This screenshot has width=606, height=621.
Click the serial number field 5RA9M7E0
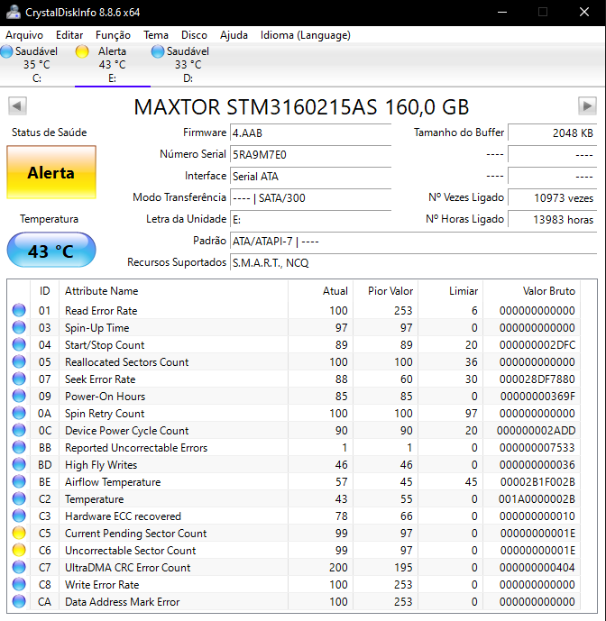pyautogui.click(x=310, y=154)
